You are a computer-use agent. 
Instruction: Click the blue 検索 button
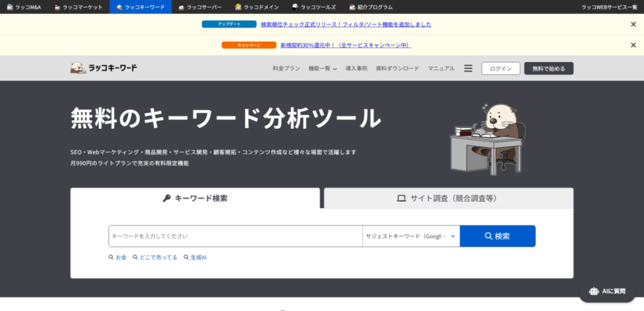coord(497,236)
